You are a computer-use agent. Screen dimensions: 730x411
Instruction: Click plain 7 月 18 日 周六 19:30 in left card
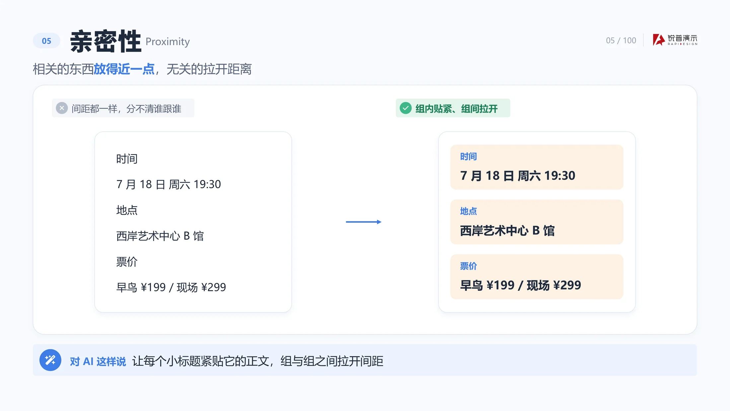pyautogui.click(x=169, y=184)
